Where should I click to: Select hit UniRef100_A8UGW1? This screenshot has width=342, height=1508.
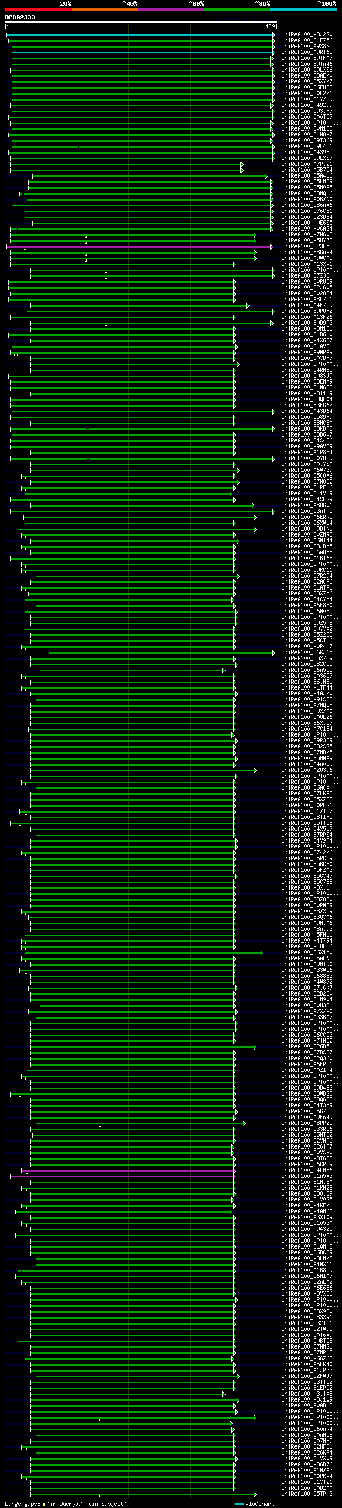pos(307,505)
